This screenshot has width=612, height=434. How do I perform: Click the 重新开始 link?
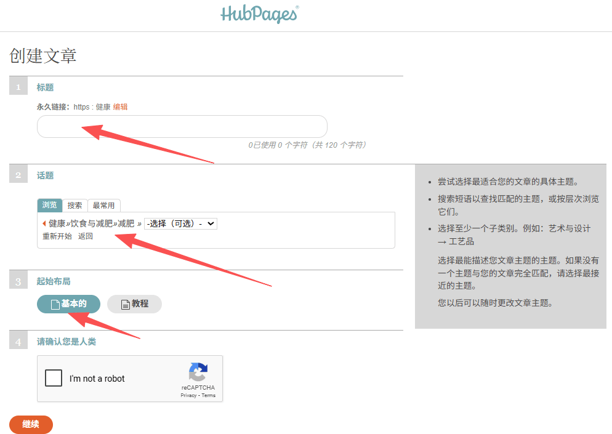pyautogui.click(x=57, y=236)
